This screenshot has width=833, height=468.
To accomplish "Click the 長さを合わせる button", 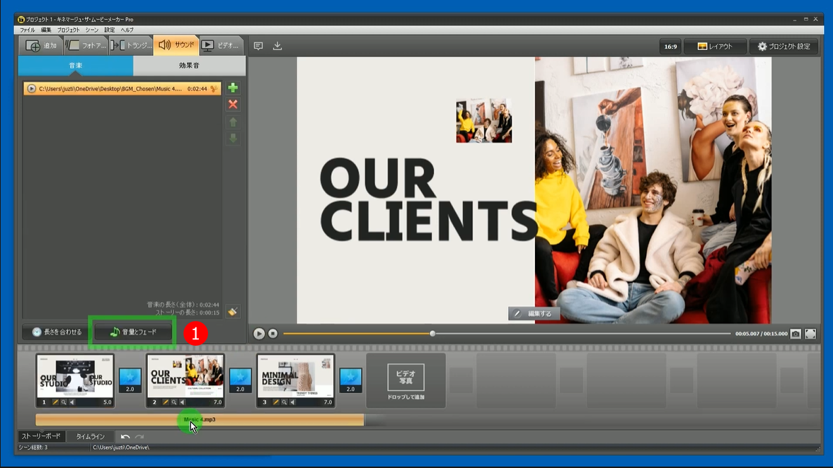I will point(57,332).
